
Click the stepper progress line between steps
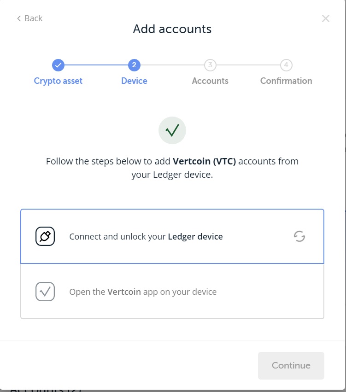click(x=96, y=65)
